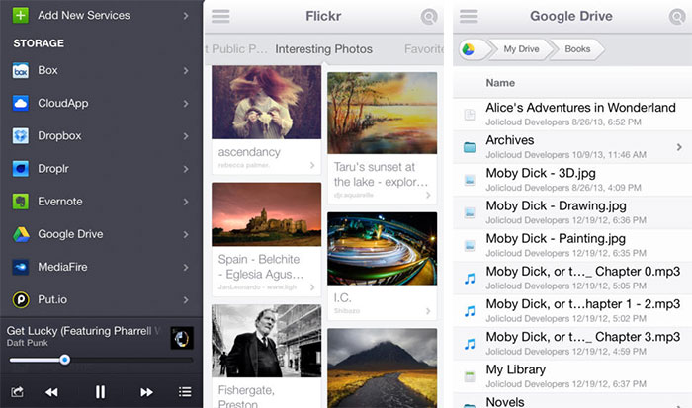Viewport: 692px width, 408px height.
Task: Open the mountain road landscape photo thumbnail
Action: coord(383,367)
